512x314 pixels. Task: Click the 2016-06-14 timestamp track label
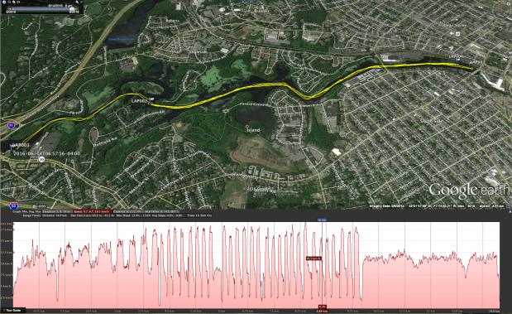click(47, 153)
